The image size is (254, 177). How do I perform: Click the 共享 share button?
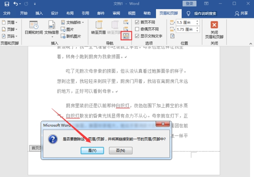tap(241, 13)
